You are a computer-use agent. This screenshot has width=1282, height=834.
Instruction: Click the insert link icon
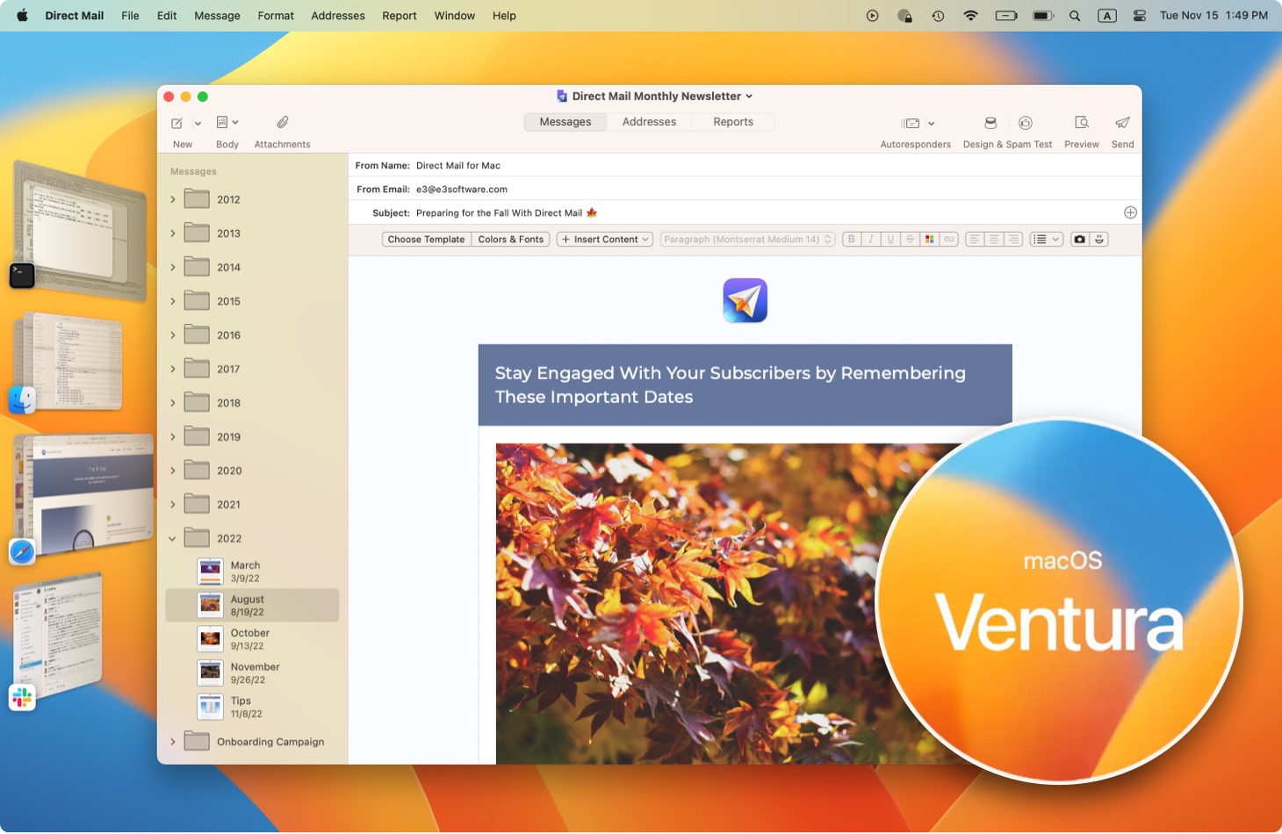tap(948, 239)
